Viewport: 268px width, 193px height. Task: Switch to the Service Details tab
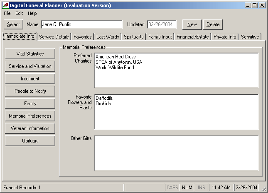point(54,37)
